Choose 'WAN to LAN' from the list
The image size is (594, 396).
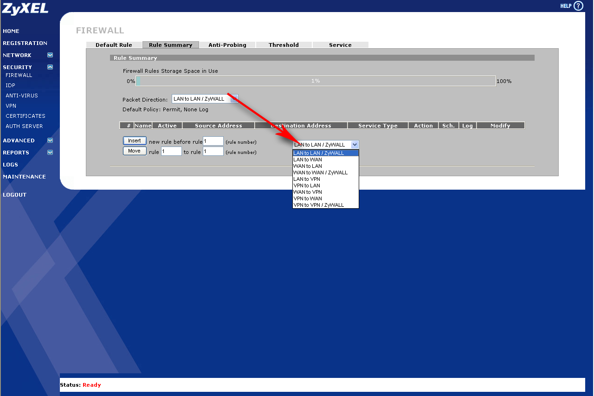325,166
